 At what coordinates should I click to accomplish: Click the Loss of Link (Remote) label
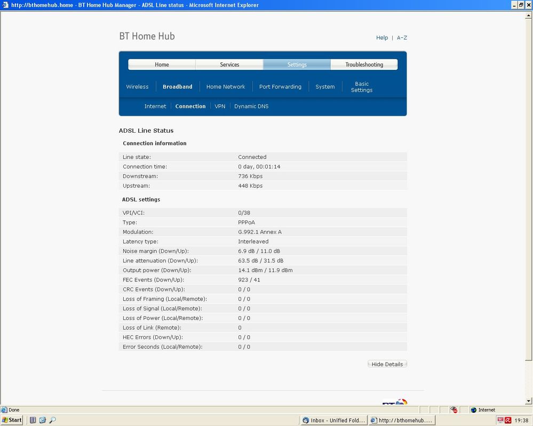coord(152,327)
